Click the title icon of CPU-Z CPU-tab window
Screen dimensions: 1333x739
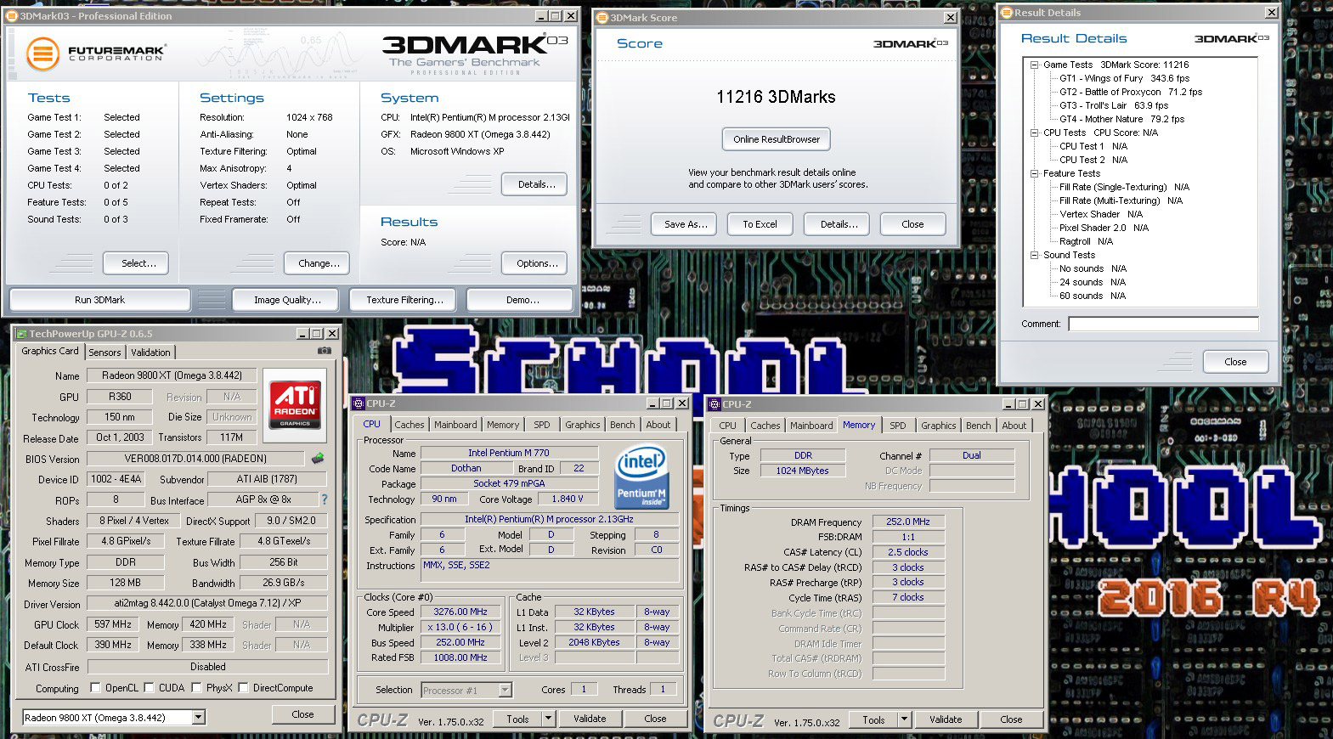(x=358, y=403)
